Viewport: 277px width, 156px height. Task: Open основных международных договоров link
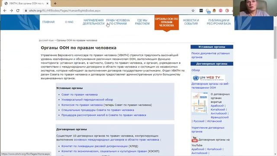pos(116,140)
